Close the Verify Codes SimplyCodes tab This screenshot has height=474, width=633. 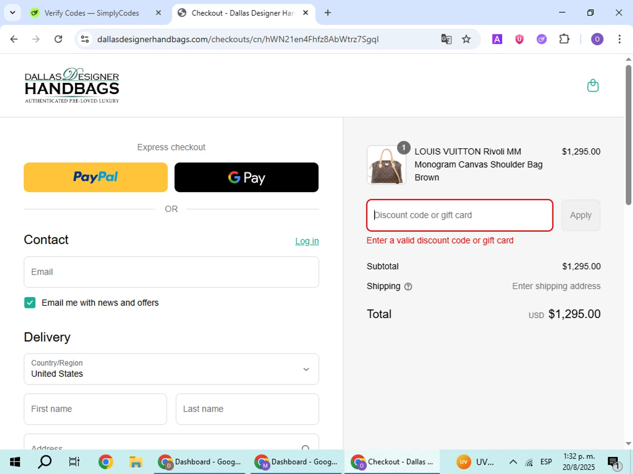158,13
